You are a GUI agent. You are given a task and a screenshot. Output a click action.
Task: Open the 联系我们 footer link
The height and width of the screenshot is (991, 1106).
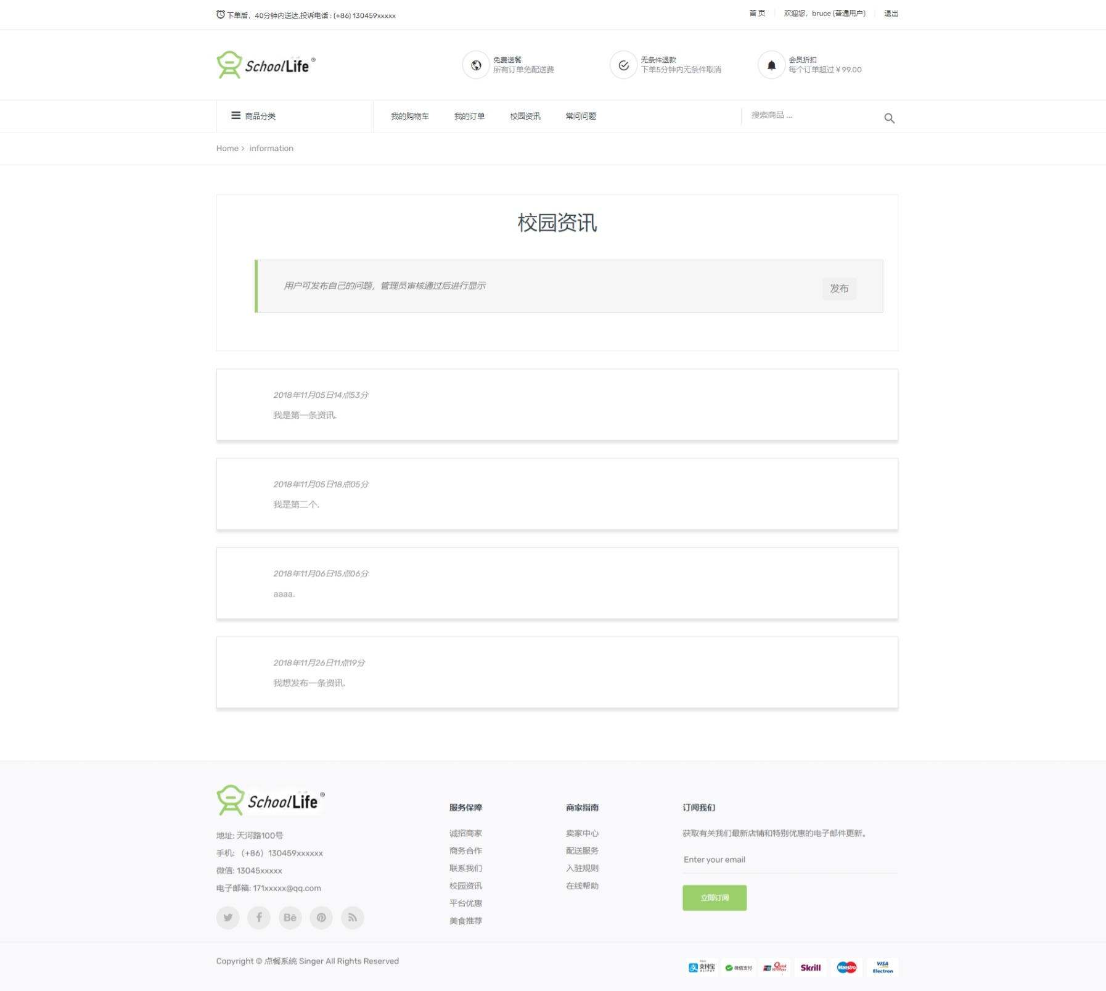click(x=465, y=868)
